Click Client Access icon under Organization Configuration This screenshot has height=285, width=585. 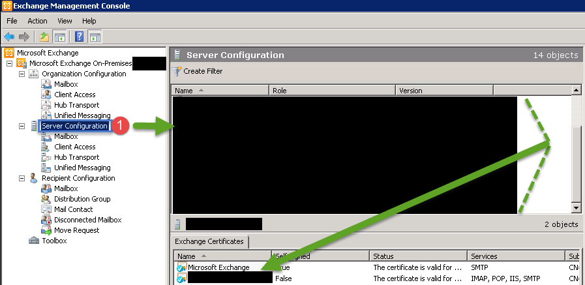pyautogui.click(x=46, y=95)
